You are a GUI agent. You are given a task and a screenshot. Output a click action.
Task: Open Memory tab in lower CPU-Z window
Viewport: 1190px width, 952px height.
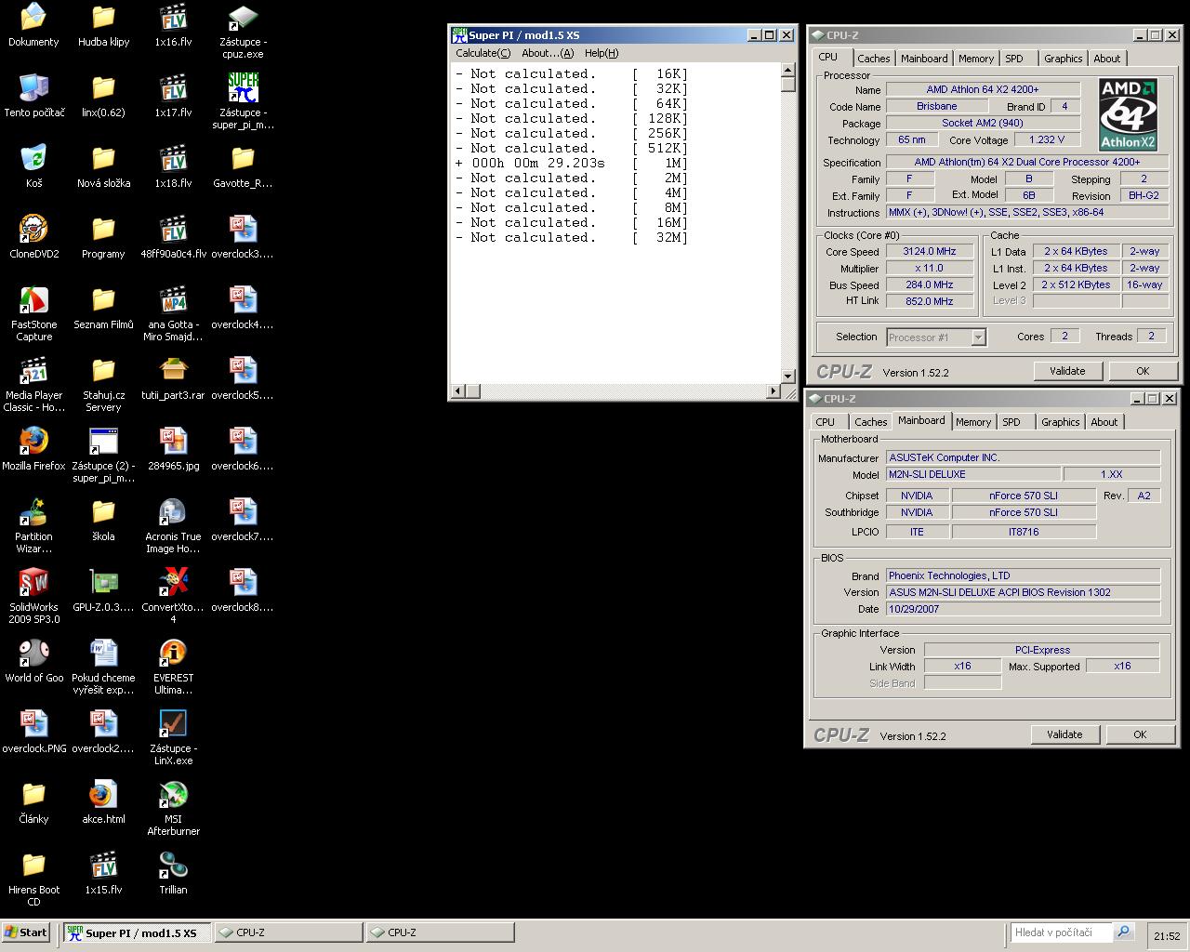tap(973, 422)
